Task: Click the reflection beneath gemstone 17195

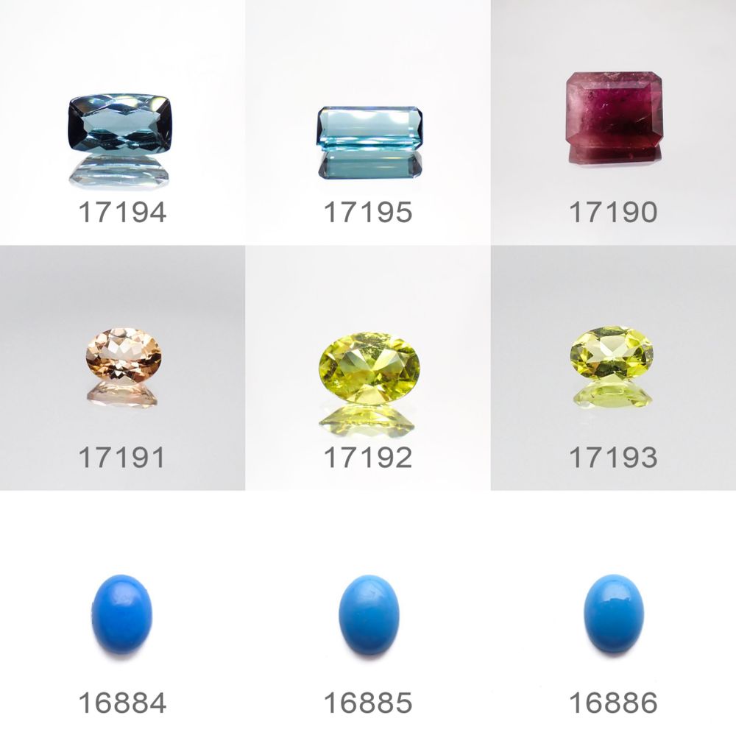Action: click(x=370, y=165)
